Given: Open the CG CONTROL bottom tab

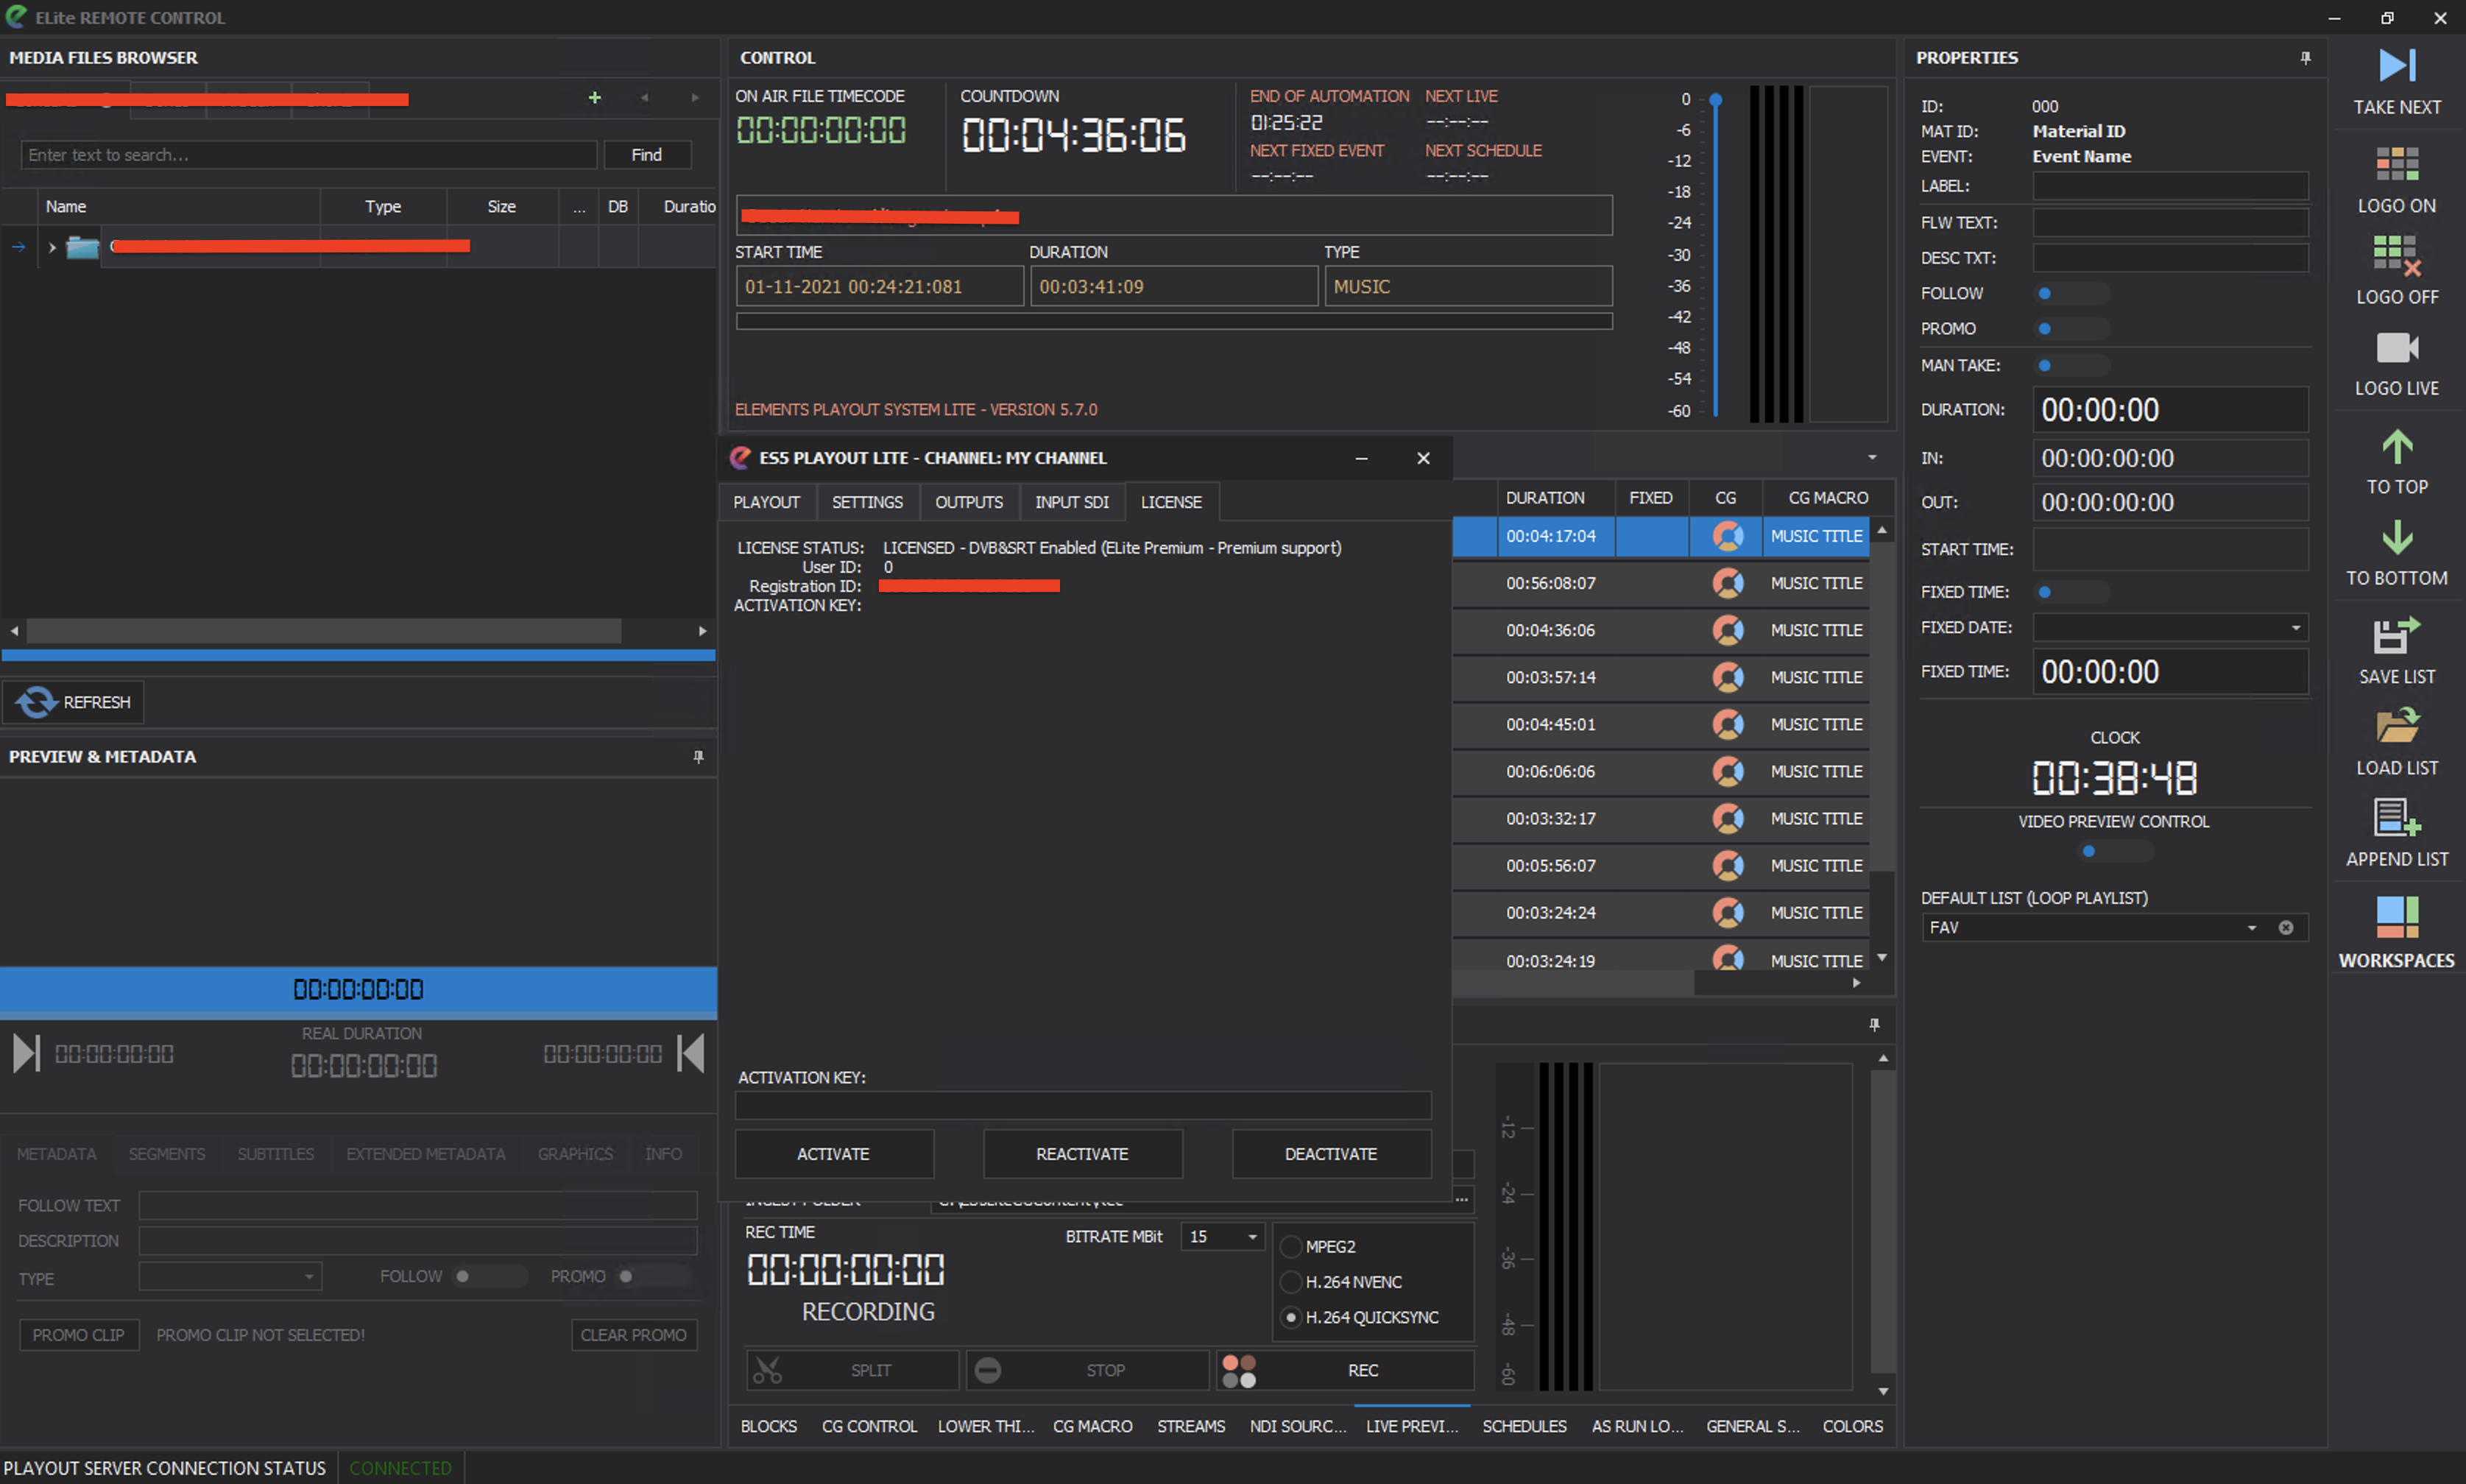Looking at the screenshot, I should [x=869, y=1426].
